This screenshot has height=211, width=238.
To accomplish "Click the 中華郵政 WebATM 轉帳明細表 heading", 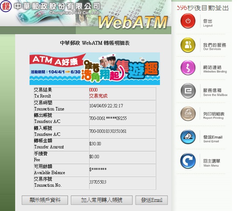I will pos(95,43).
